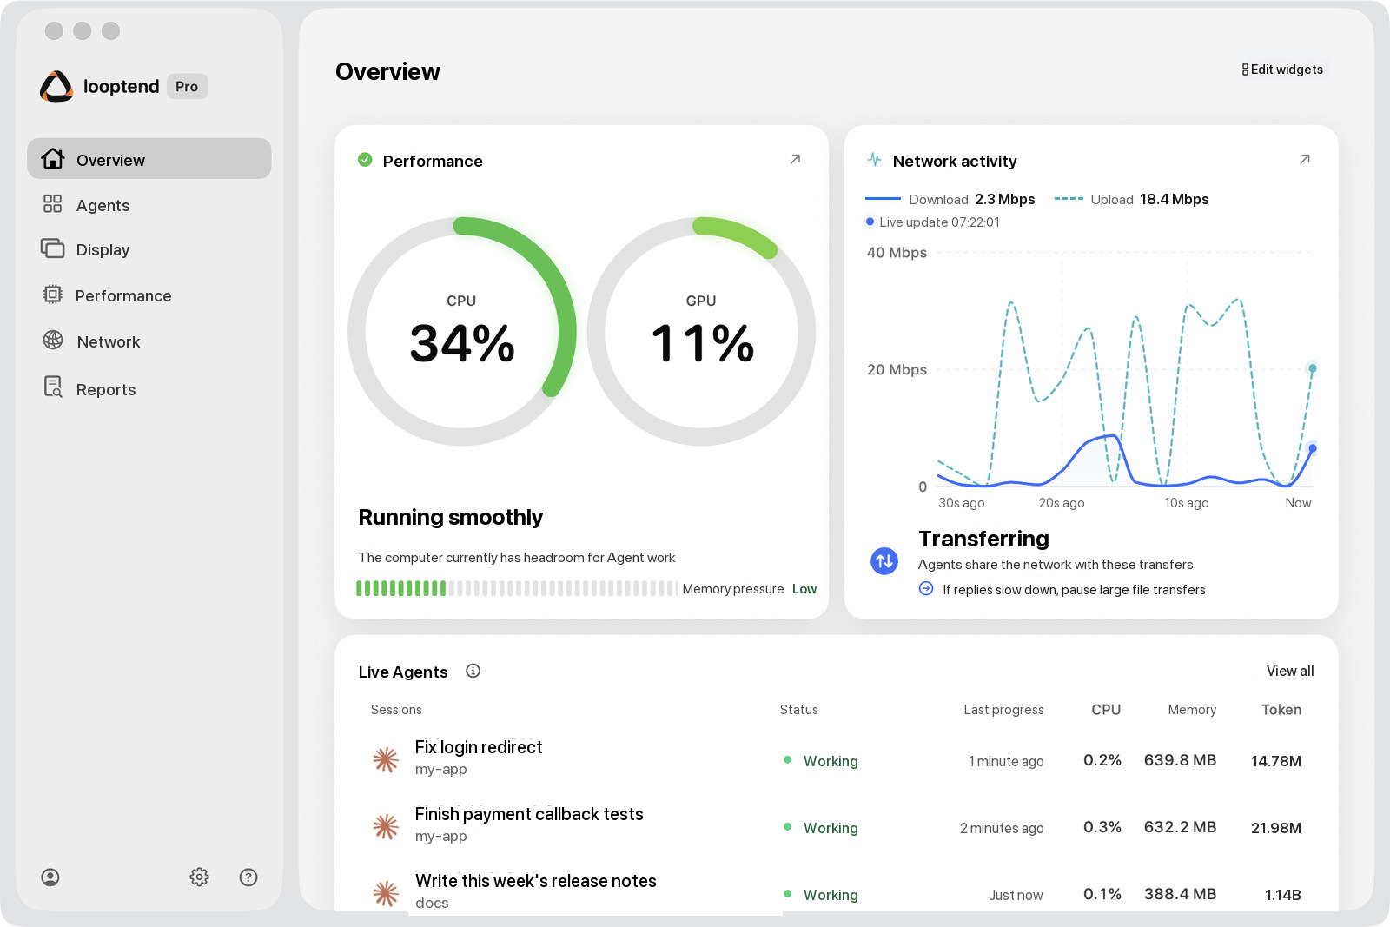The width and height of the screenshot is (1390, 927).
Task: Click Working status of Fix login redirect
Action: pyautogui.click(x=821, y=761)
